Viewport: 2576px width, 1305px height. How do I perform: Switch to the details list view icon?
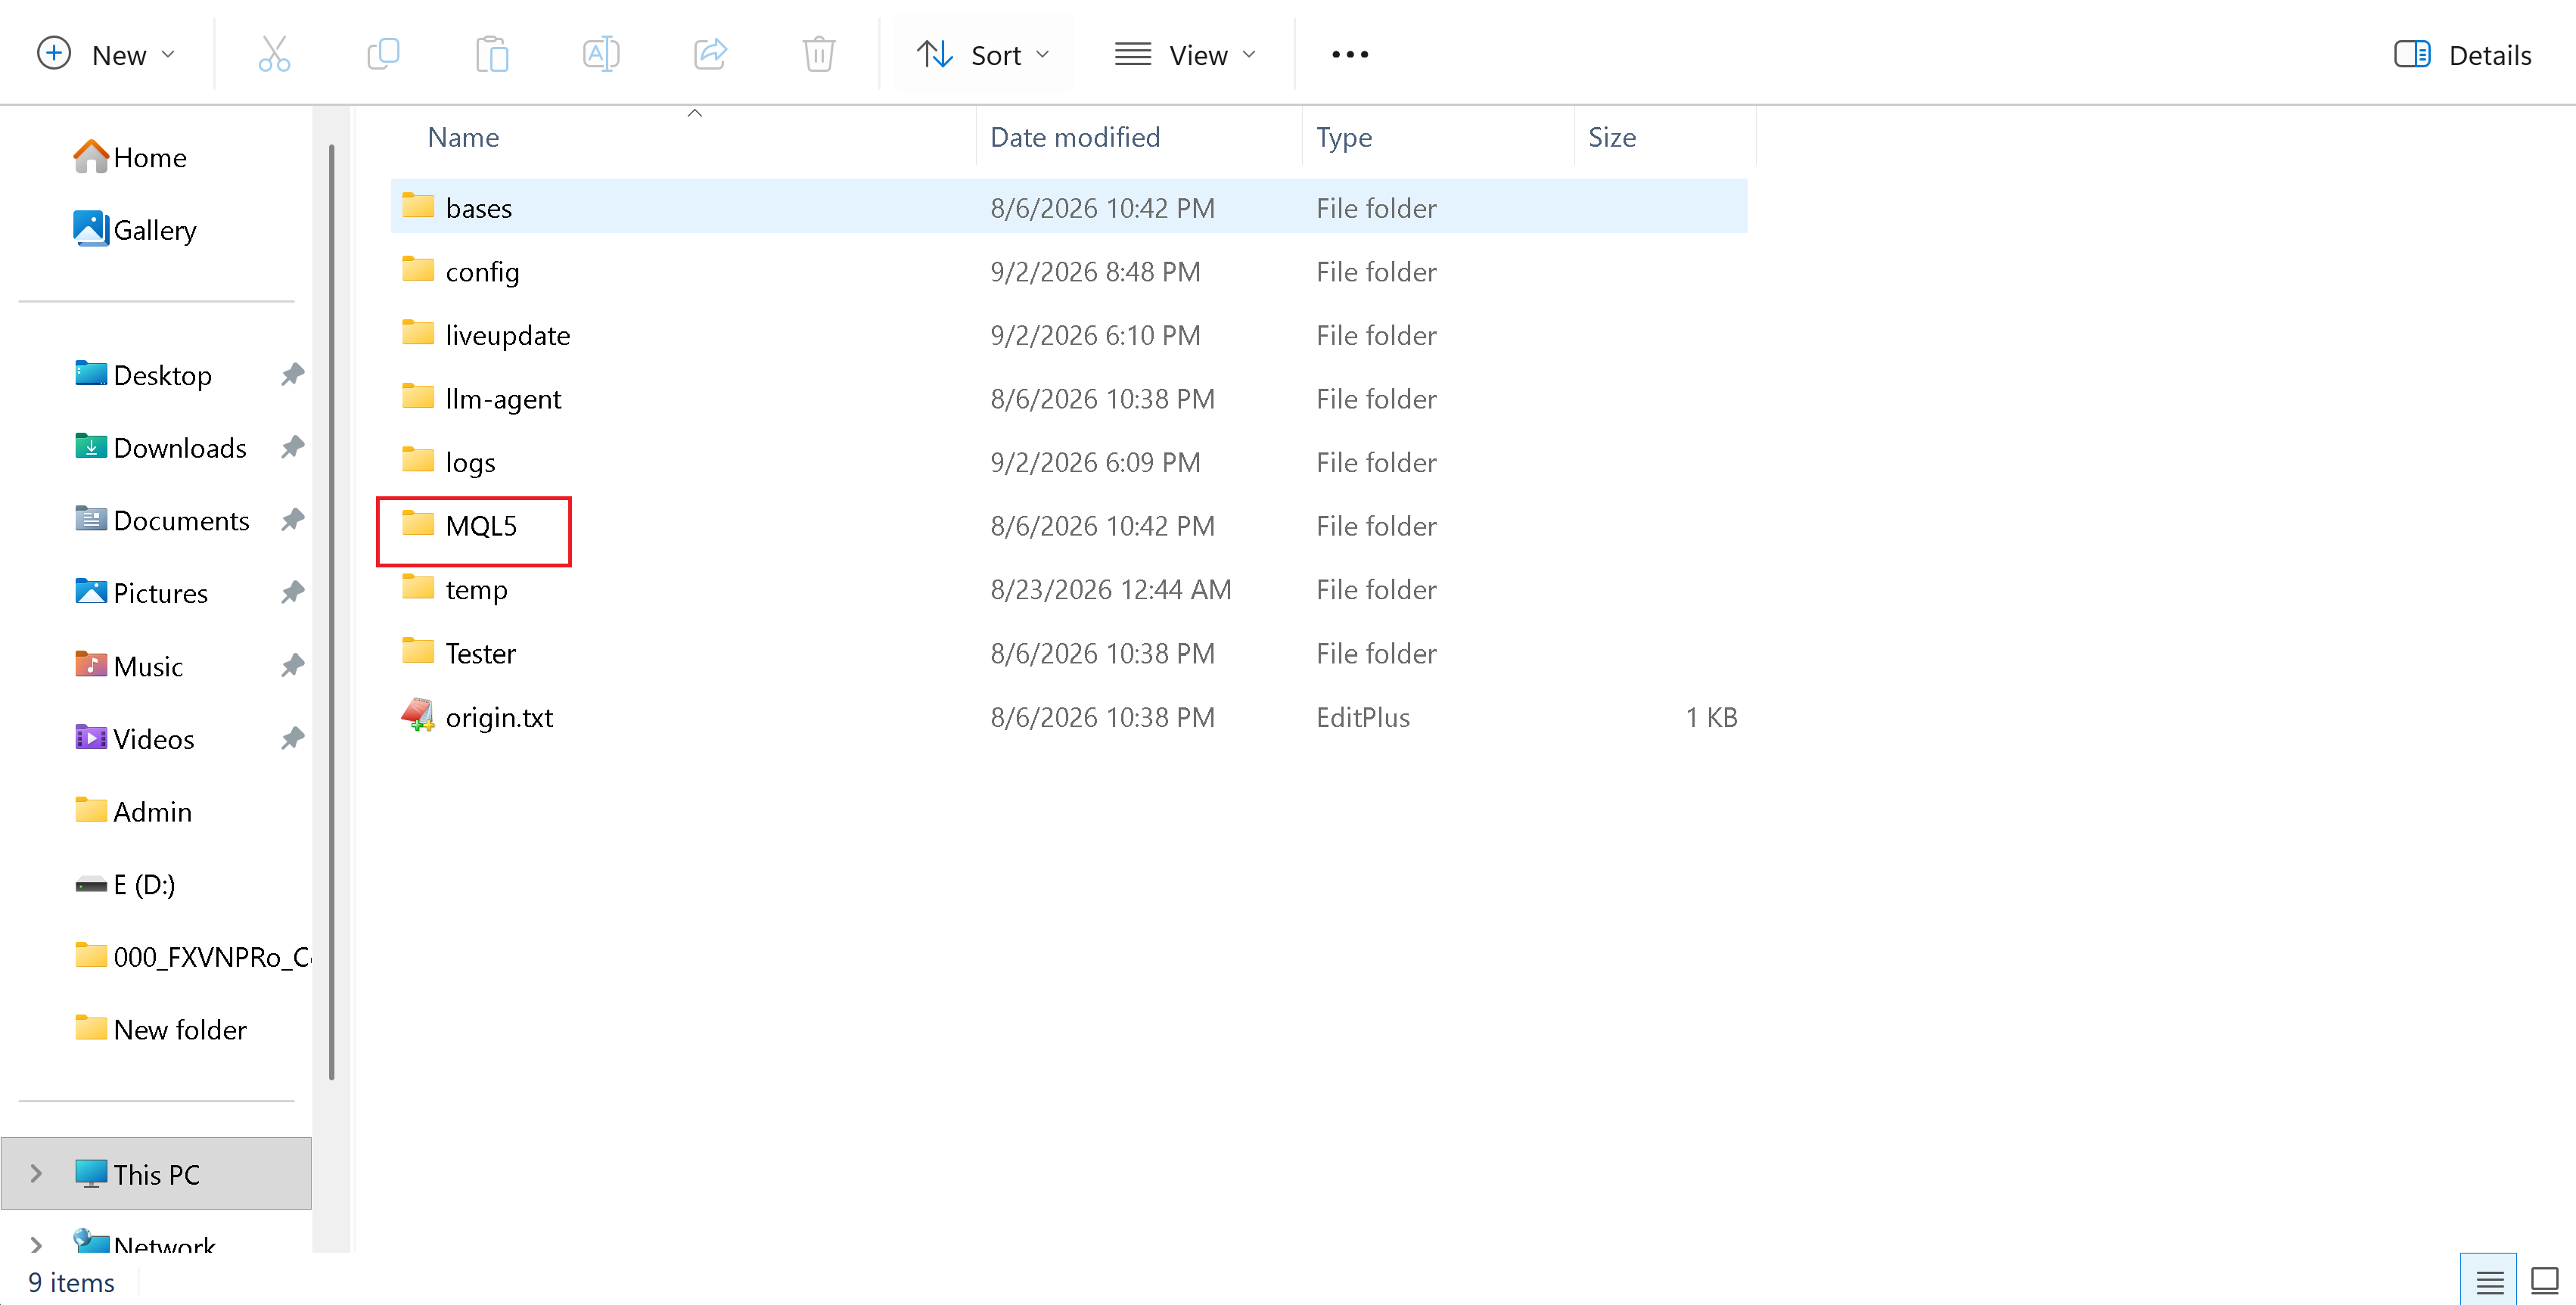pyautogui.click(x=2489, y=1281)
